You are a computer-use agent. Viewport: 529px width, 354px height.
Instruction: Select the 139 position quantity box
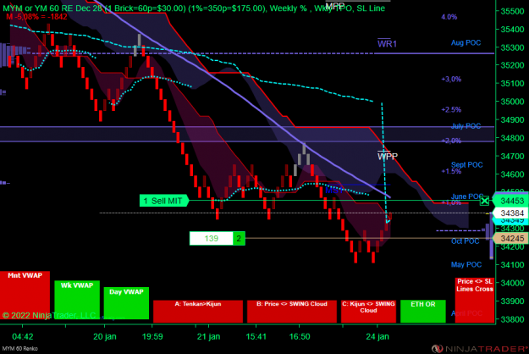pos(212,239)
